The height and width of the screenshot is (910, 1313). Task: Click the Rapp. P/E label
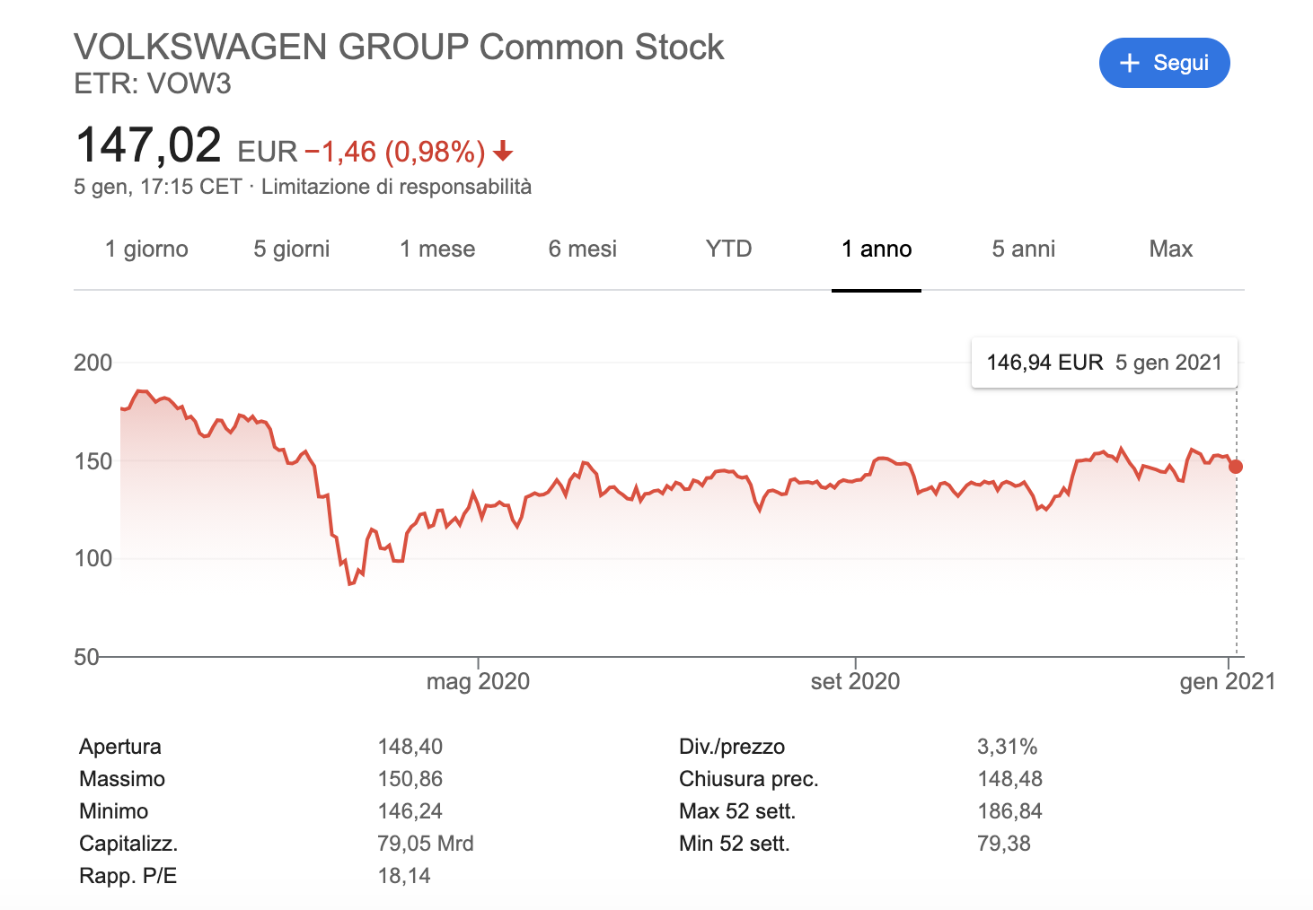pyautogui.click(x=128, y=876)
